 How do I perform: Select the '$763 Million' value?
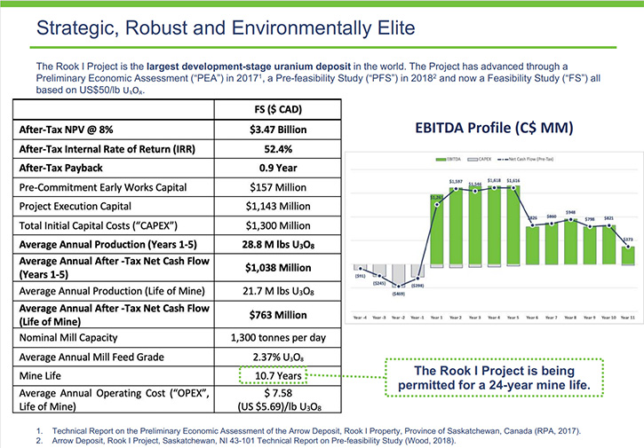[x=278, y=315]
